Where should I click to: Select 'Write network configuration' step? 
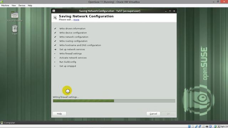tap(74, 37)
